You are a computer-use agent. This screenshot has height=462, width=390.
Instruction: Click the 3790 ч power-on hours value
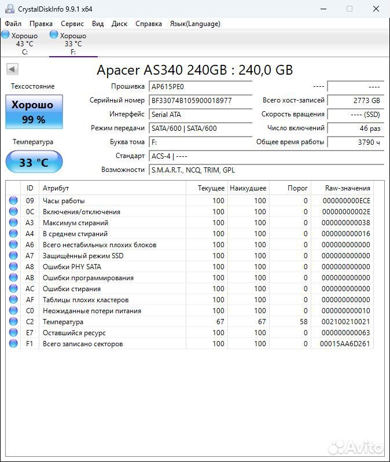click(x=356, y=142)
